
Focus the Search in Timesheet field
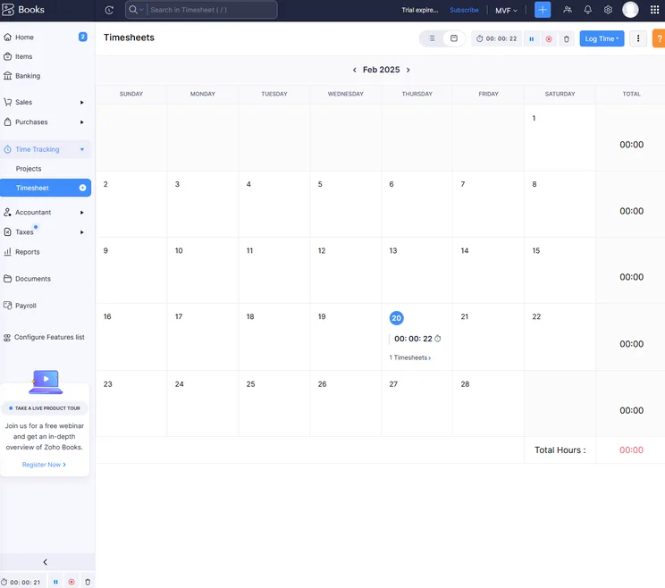pos(212,10)
